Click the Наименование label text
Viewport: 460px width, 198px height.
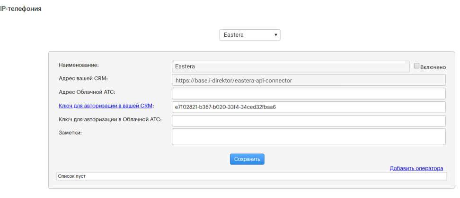(x=81, y=65)
